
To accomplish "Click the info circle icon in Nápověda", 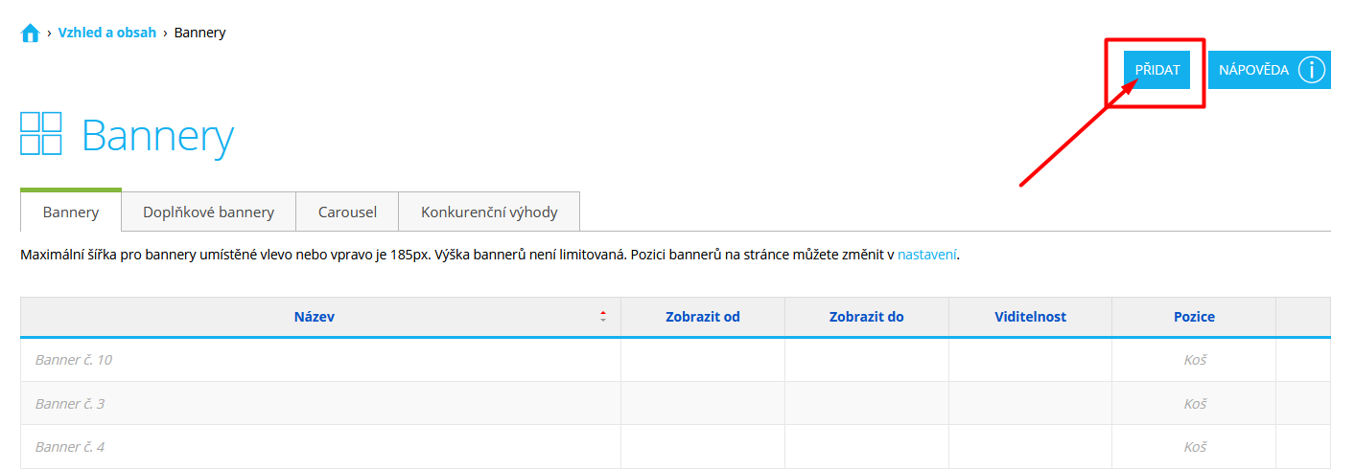I will (1311, 70).
